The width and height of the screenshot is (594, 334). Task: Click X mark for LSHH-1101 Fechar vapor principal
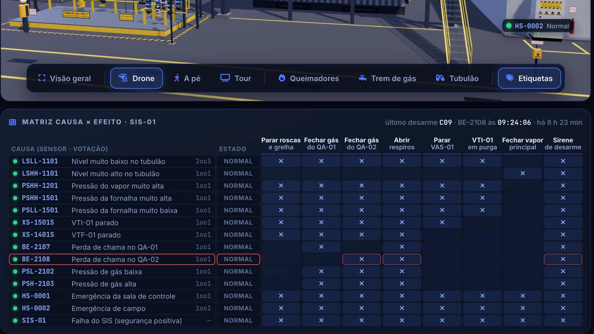[x=523, y=173]
